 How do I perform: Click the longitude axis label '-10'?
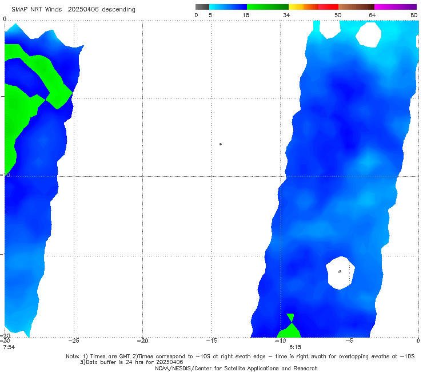point(280,341)
